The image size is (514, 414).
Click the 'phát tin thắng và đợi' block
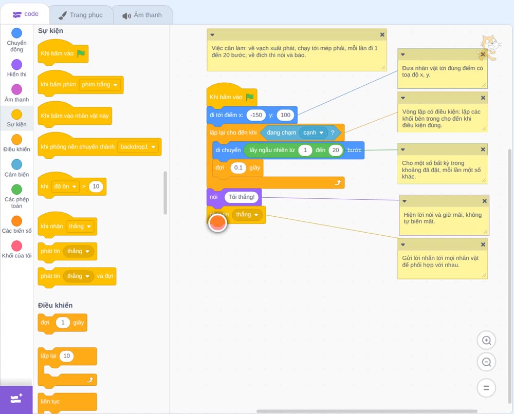click(x=77, y=277)
